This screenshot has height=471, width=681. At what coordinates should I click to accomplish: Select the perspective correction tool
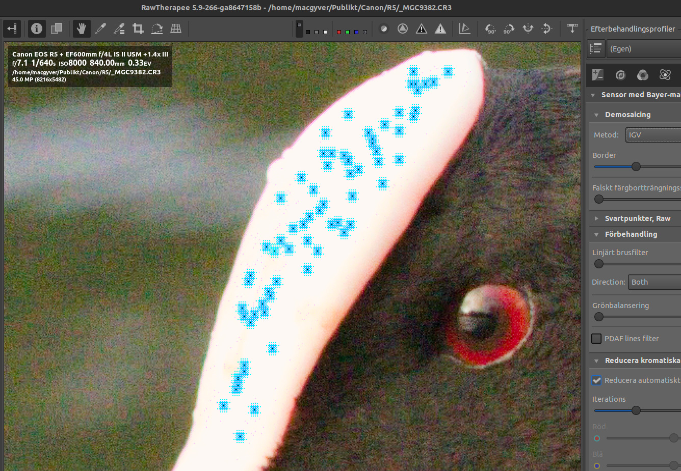[x=176, y=29]
